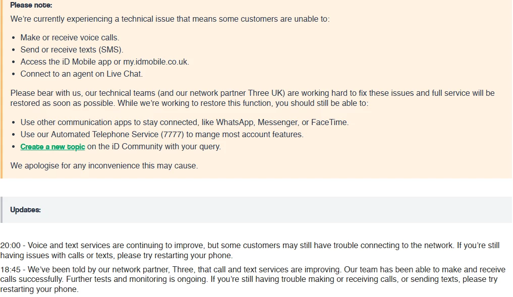Click the Automated Telephone Service (7777) bullet

(162, 134)
